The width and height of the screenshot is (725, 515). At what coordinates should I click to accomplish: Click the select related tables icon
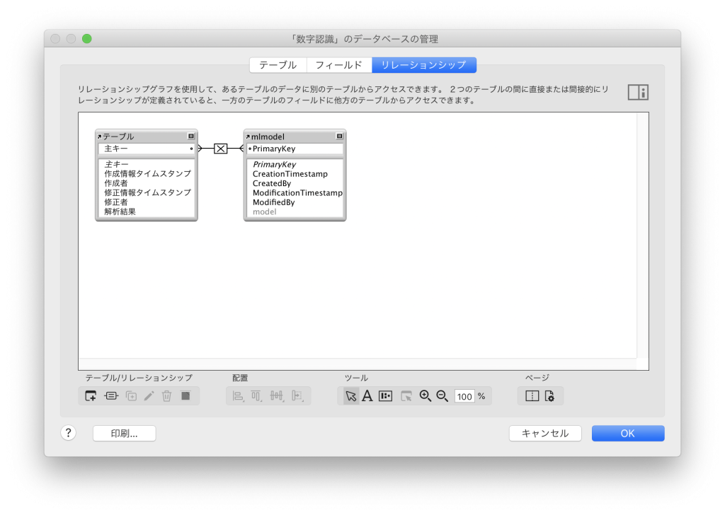(x=406, y=396)
